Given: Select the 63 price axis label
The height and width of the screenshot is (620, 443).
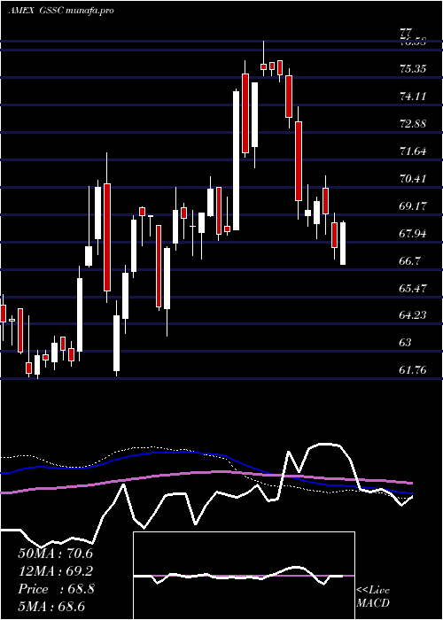Looking at the screenshot, I should pyautogui.click(x=406, y=343).
